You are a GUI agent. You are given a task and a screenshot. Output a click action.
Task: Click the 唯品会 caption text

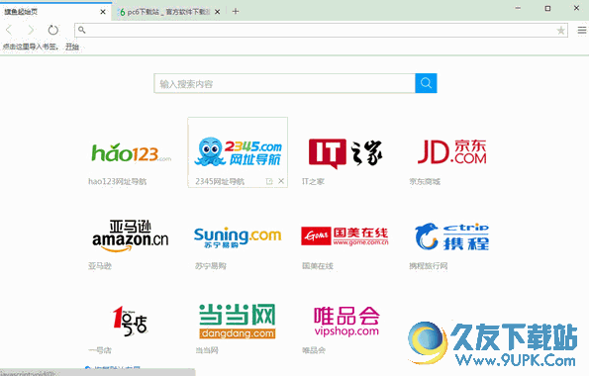tap(313, 350)
